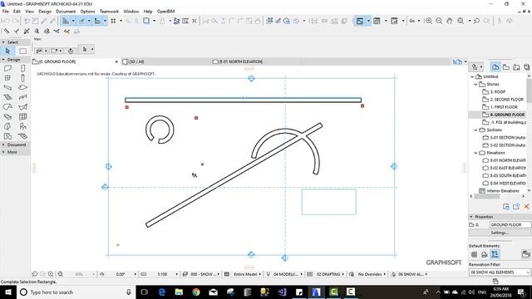Select the Marquee tool in toolbox
The image size is (532, 299).
[22, 51]
